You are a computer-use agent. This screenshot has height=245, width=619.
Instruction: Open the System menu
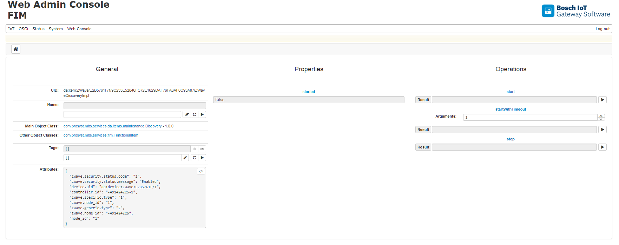coord(56,29)
